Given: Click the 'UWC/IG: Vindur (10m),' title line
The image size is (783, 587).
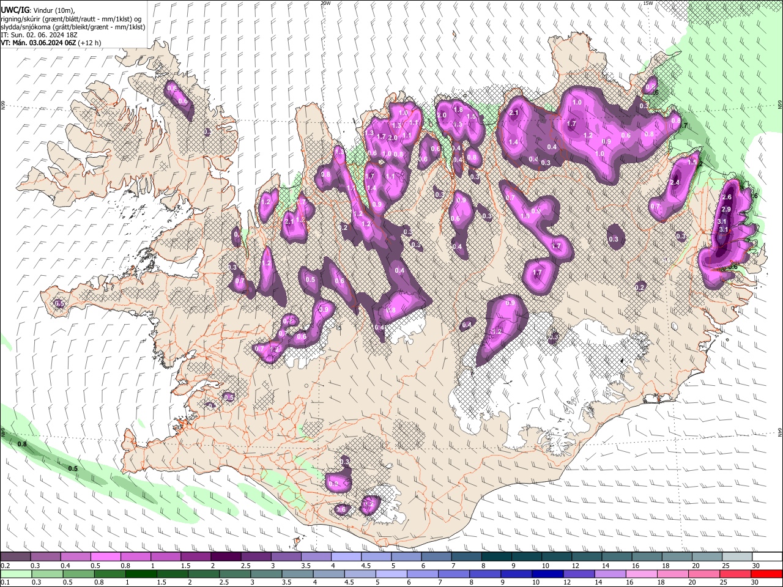Looking at the screenshot, I should click(x=38, y=10).
